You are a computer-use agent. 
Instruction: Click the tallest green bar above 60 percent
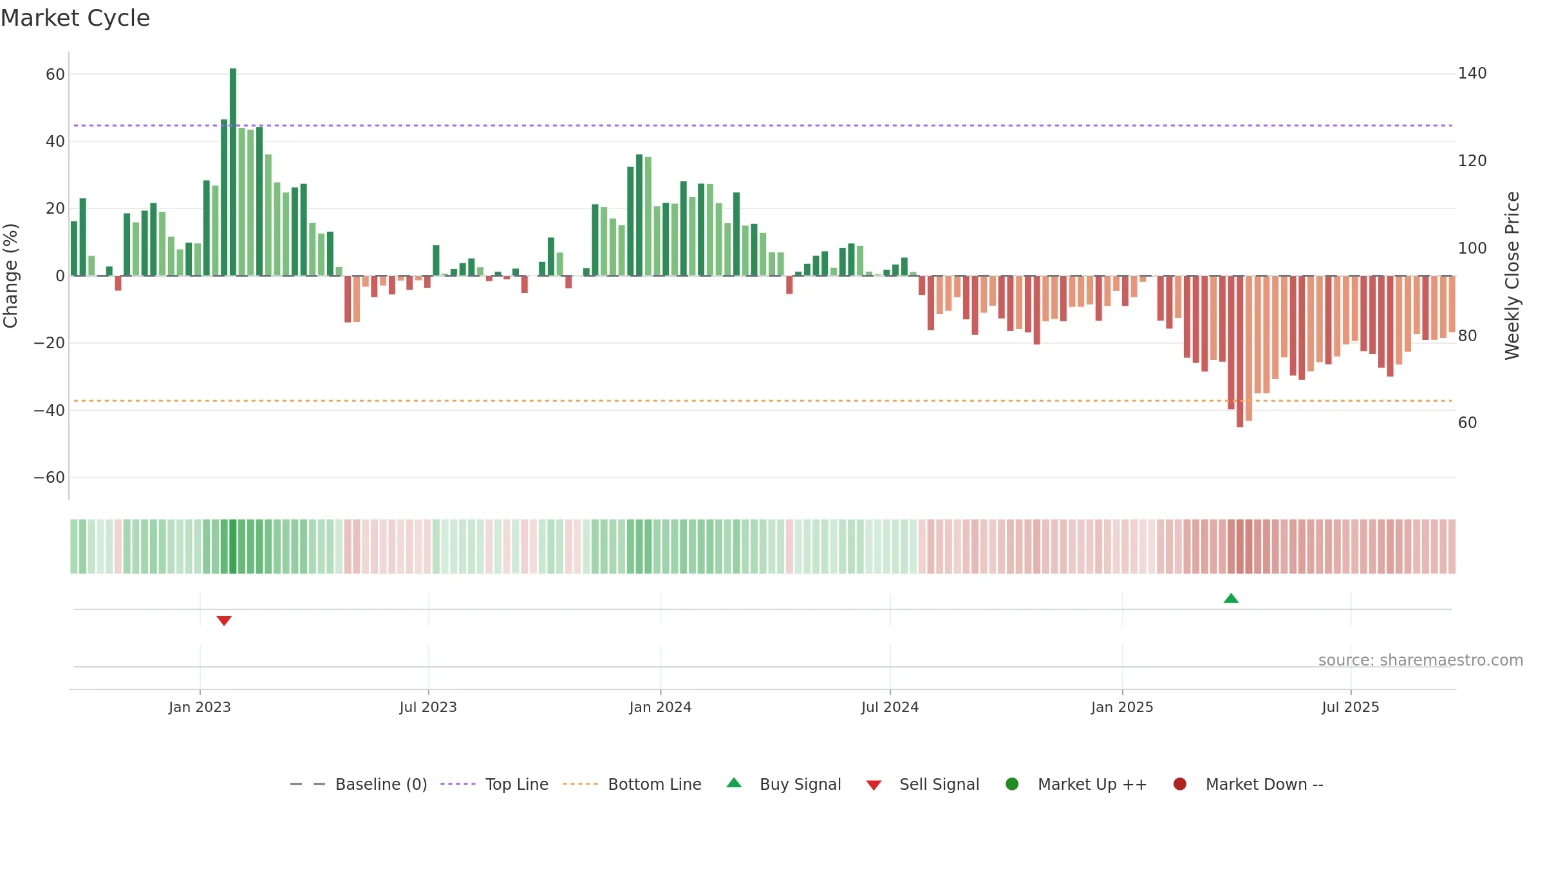tap(233, 172)
